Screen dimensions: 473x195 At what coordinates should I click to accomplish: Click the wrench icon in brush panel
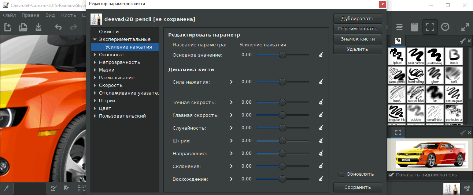coord(463,41)
